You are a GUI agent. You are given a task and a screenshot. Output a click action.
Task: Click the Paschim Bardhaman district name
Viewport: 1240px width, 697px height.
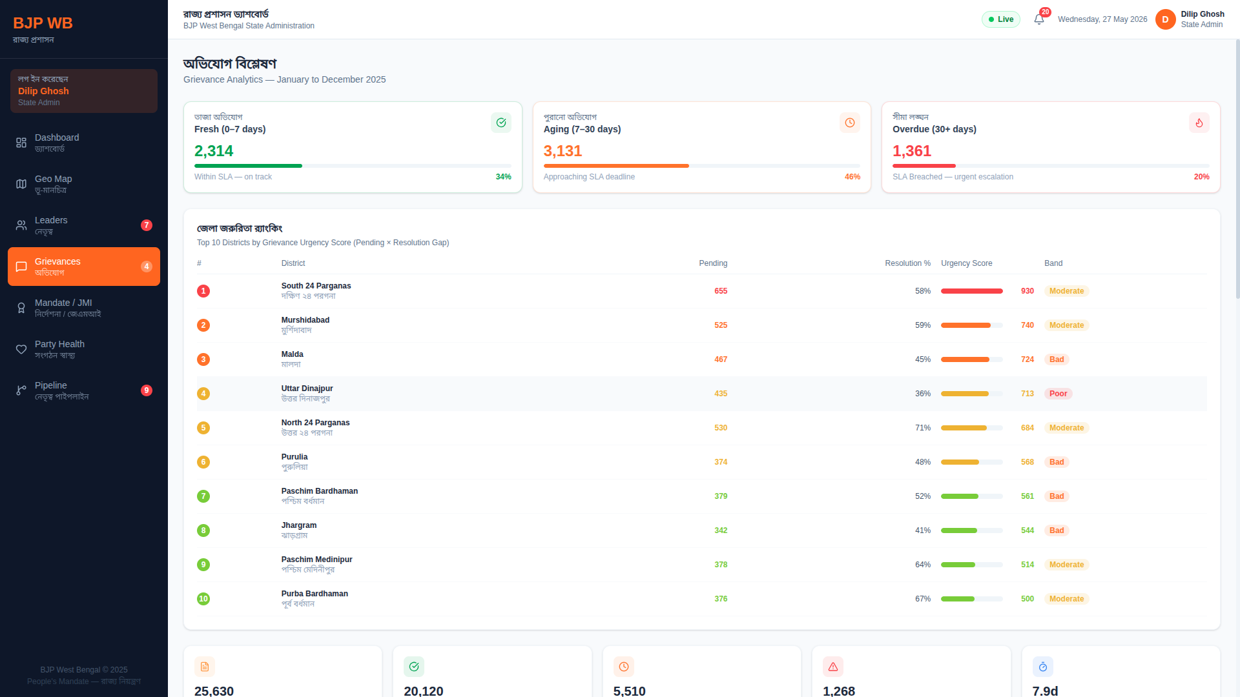[x=320, y=491]
